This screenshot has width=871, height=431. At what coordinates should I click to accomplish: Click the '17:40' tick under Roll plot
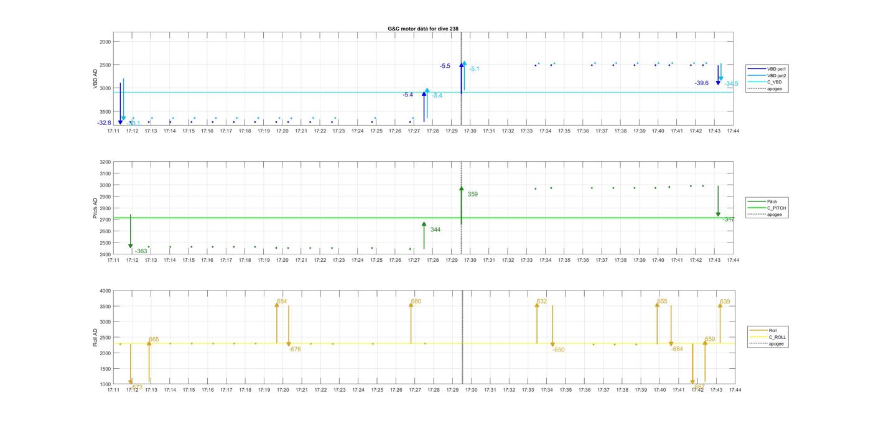(x=659, y=390)
